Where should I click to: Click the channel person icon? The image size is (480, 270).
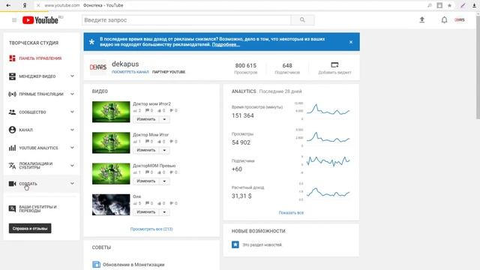[12, 130]
